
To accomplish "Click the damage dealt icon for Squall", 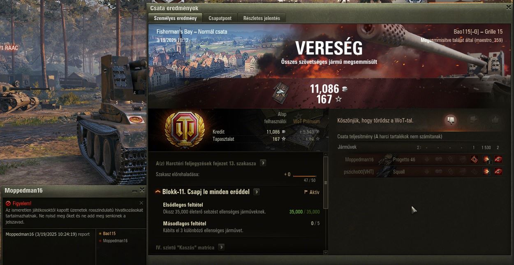I will coord(486,172).
